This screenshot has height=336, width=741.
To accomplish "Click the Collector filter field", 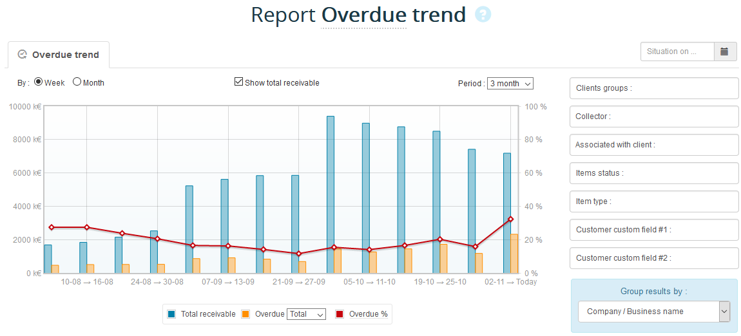I will (653, 117).
